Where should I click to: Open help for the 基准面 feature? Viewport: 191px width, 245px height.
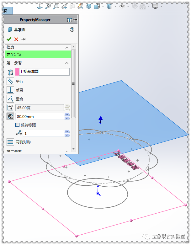pyautogui.click(x=72, y=30)
